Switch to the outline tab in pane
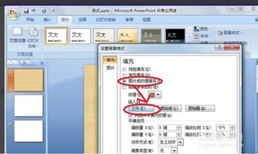This screenshot has height=154, width=258. (25, 63)
